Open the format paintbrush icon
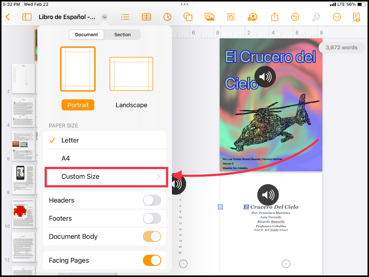Image resolution: width=369 pixels, height=277 pixels. [x=316, y=17]
